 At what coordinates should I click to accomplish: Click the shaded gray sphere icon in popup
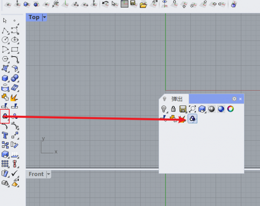[x=211, y=109]
